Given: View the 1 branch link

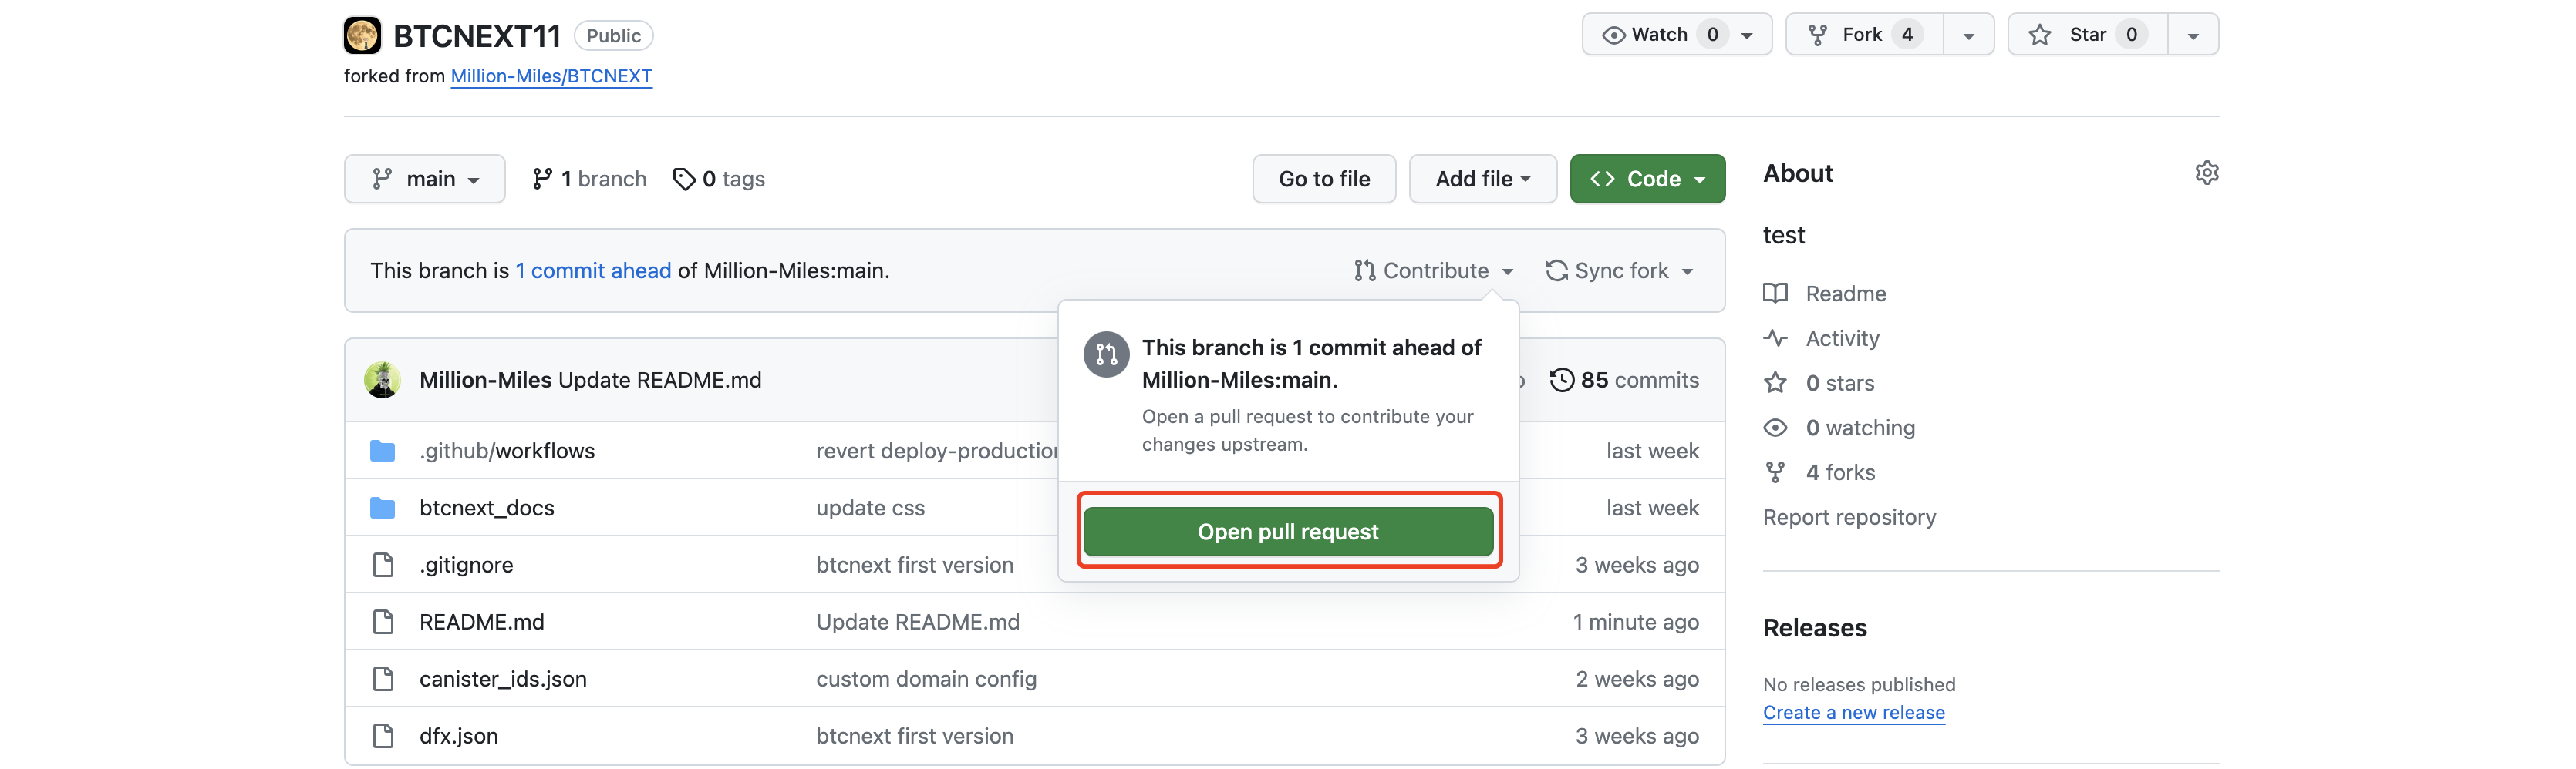Looking at the screenshot, I should 589,179.
